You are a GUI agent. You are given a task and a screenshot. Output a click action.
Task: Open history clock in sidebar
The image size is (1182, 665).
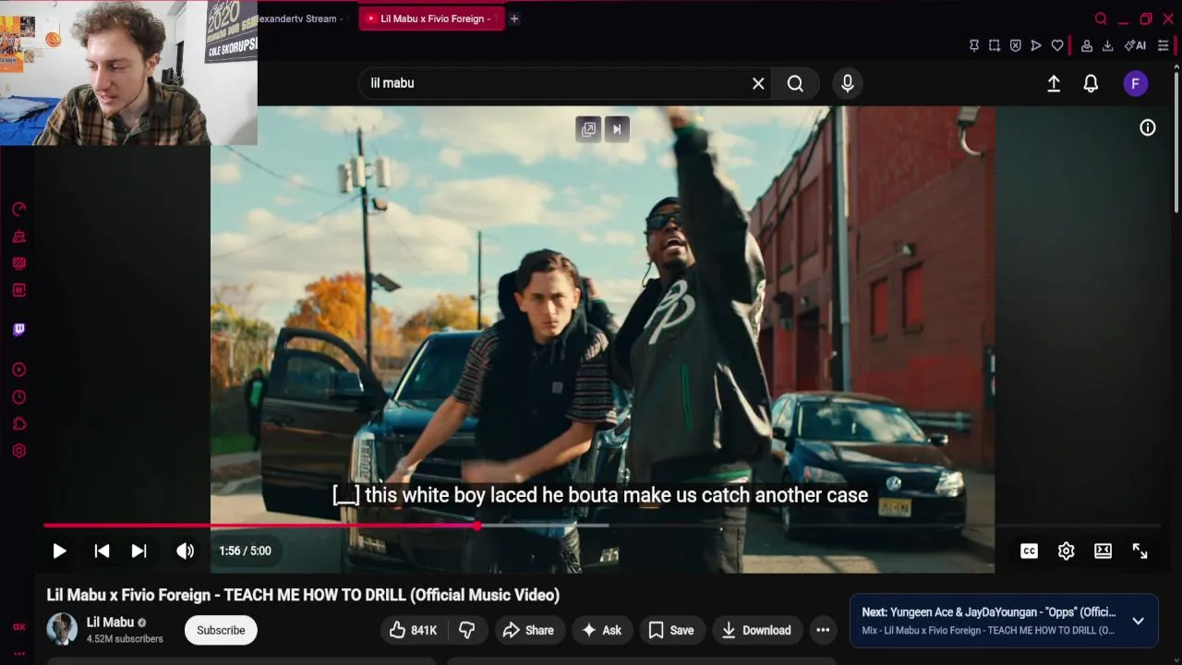pos(18,397)
